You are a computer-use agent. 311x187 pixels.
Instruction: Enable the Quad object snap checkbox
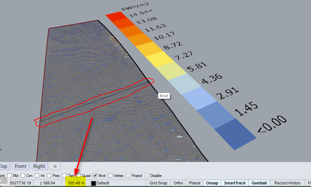[78, 175]
